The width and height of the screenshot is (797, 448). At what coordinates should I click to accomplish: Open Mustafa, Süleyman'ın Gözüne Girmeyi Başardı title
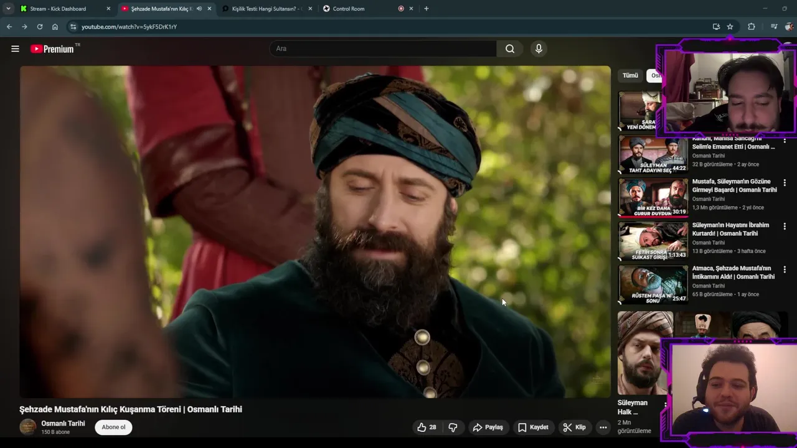coord(734,185)
